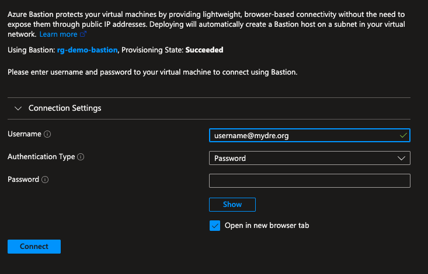Click the info icon next to Password

45,180
